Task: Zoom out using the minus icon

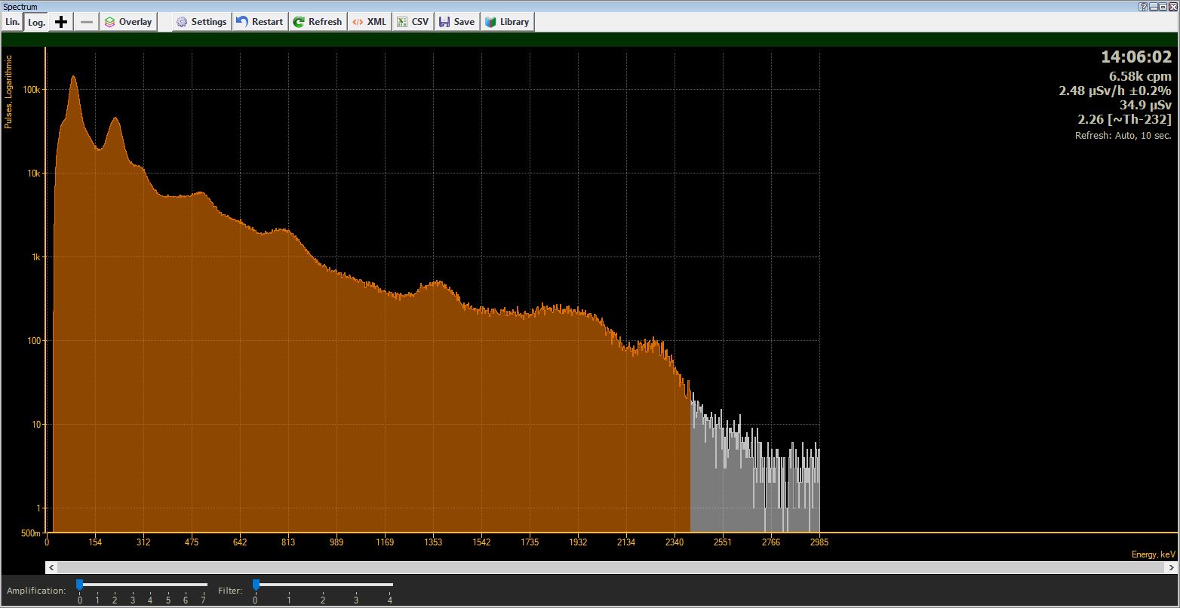Action: (87, 22)
